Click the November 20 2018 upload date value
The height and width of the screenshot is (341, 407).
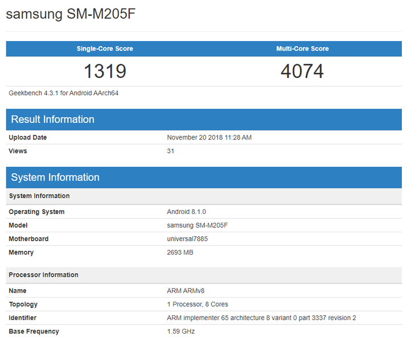pyautogui.click(x=209, y=138)
